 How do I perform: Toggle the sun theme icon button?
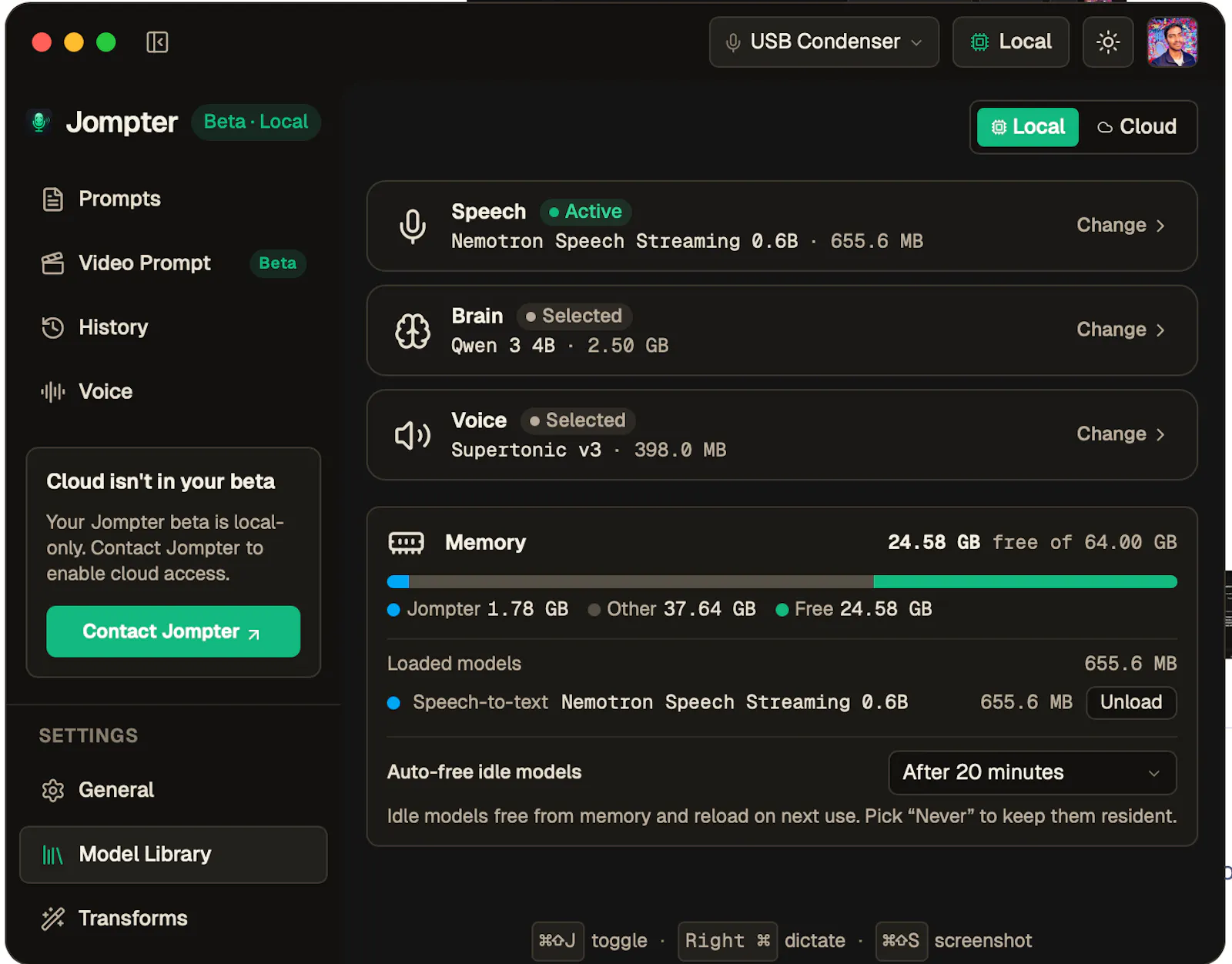click(x=1108, y=42)
